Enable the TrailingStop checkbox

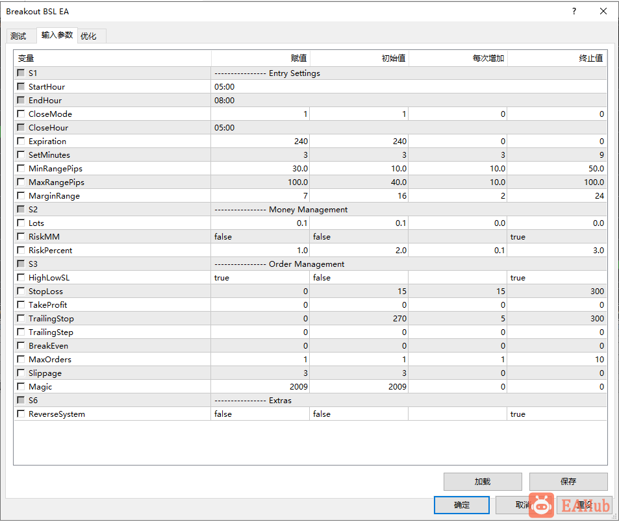tap(21, 318)
